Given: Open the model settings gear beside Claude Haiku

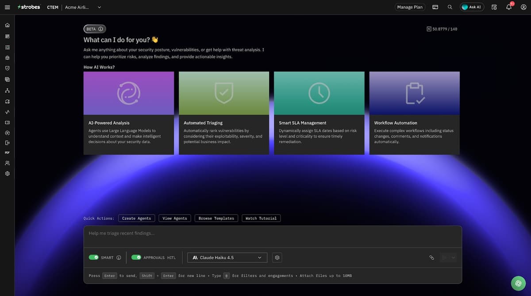Looking at the screenshot, I should [277, 257].
